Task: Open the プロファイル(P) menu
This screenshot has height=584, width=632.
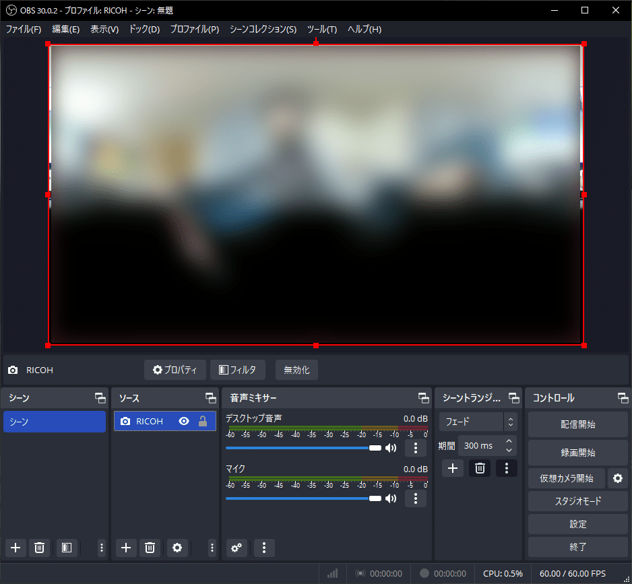Action: [x=195, y=30]
